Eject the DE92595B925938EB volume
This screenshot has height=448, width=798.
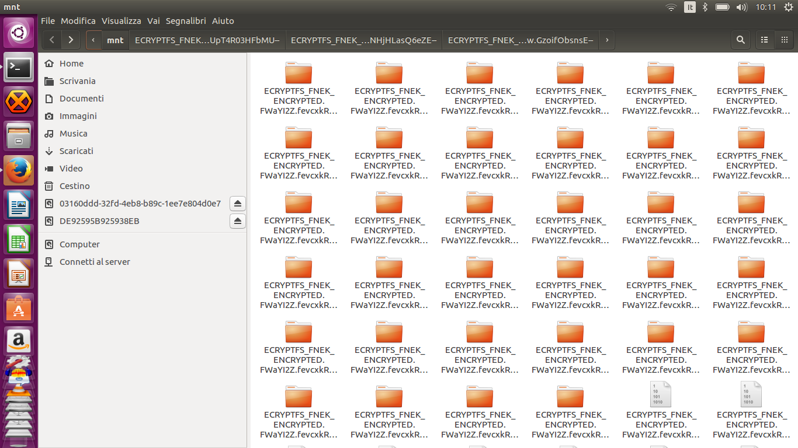point(237,221)
